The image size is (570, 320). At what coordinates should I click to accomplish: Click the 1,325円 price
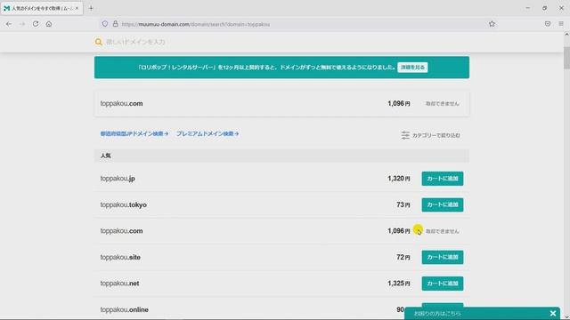(x=399, y=284)
